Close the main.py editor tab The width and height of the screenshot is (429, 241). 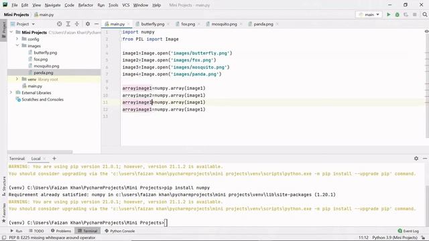coord(128,24)
